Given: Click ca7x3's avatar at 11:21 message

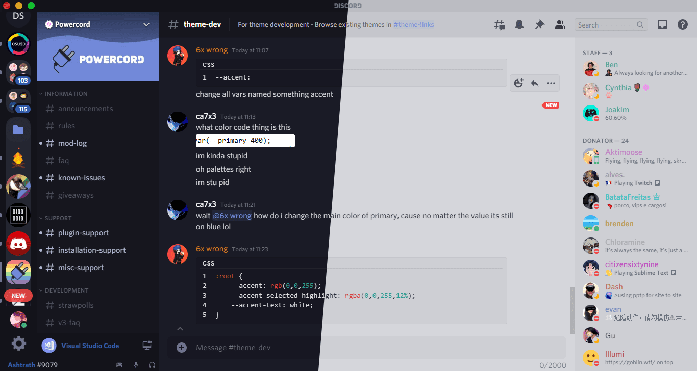Looking at the screenshot, I should pos(178,209).
